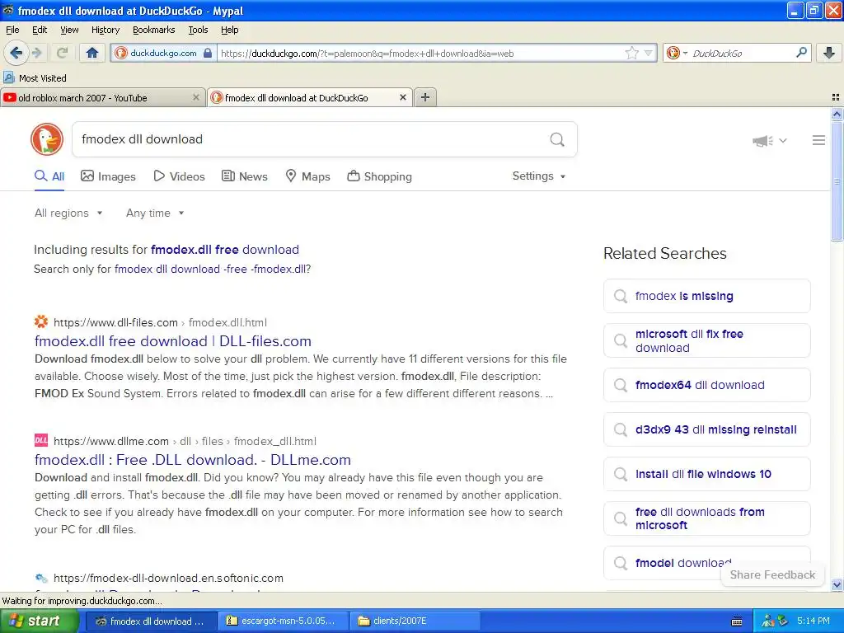This screenshot has width=844, height=633.
Task: Close the fmodex DuckDuckGo tab
Action: click(x=402, y=97)
